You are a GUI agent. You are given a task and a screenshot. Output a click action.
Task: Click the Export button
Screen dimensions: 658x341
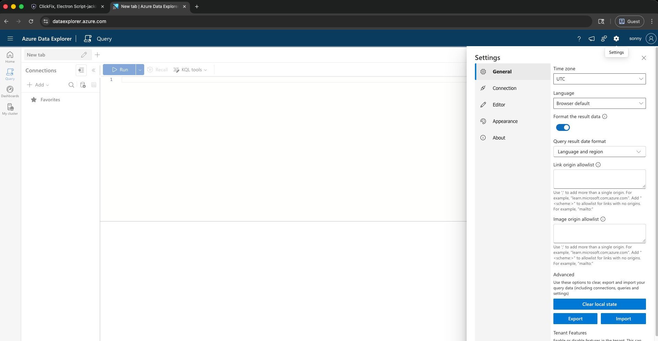point(575,319)
